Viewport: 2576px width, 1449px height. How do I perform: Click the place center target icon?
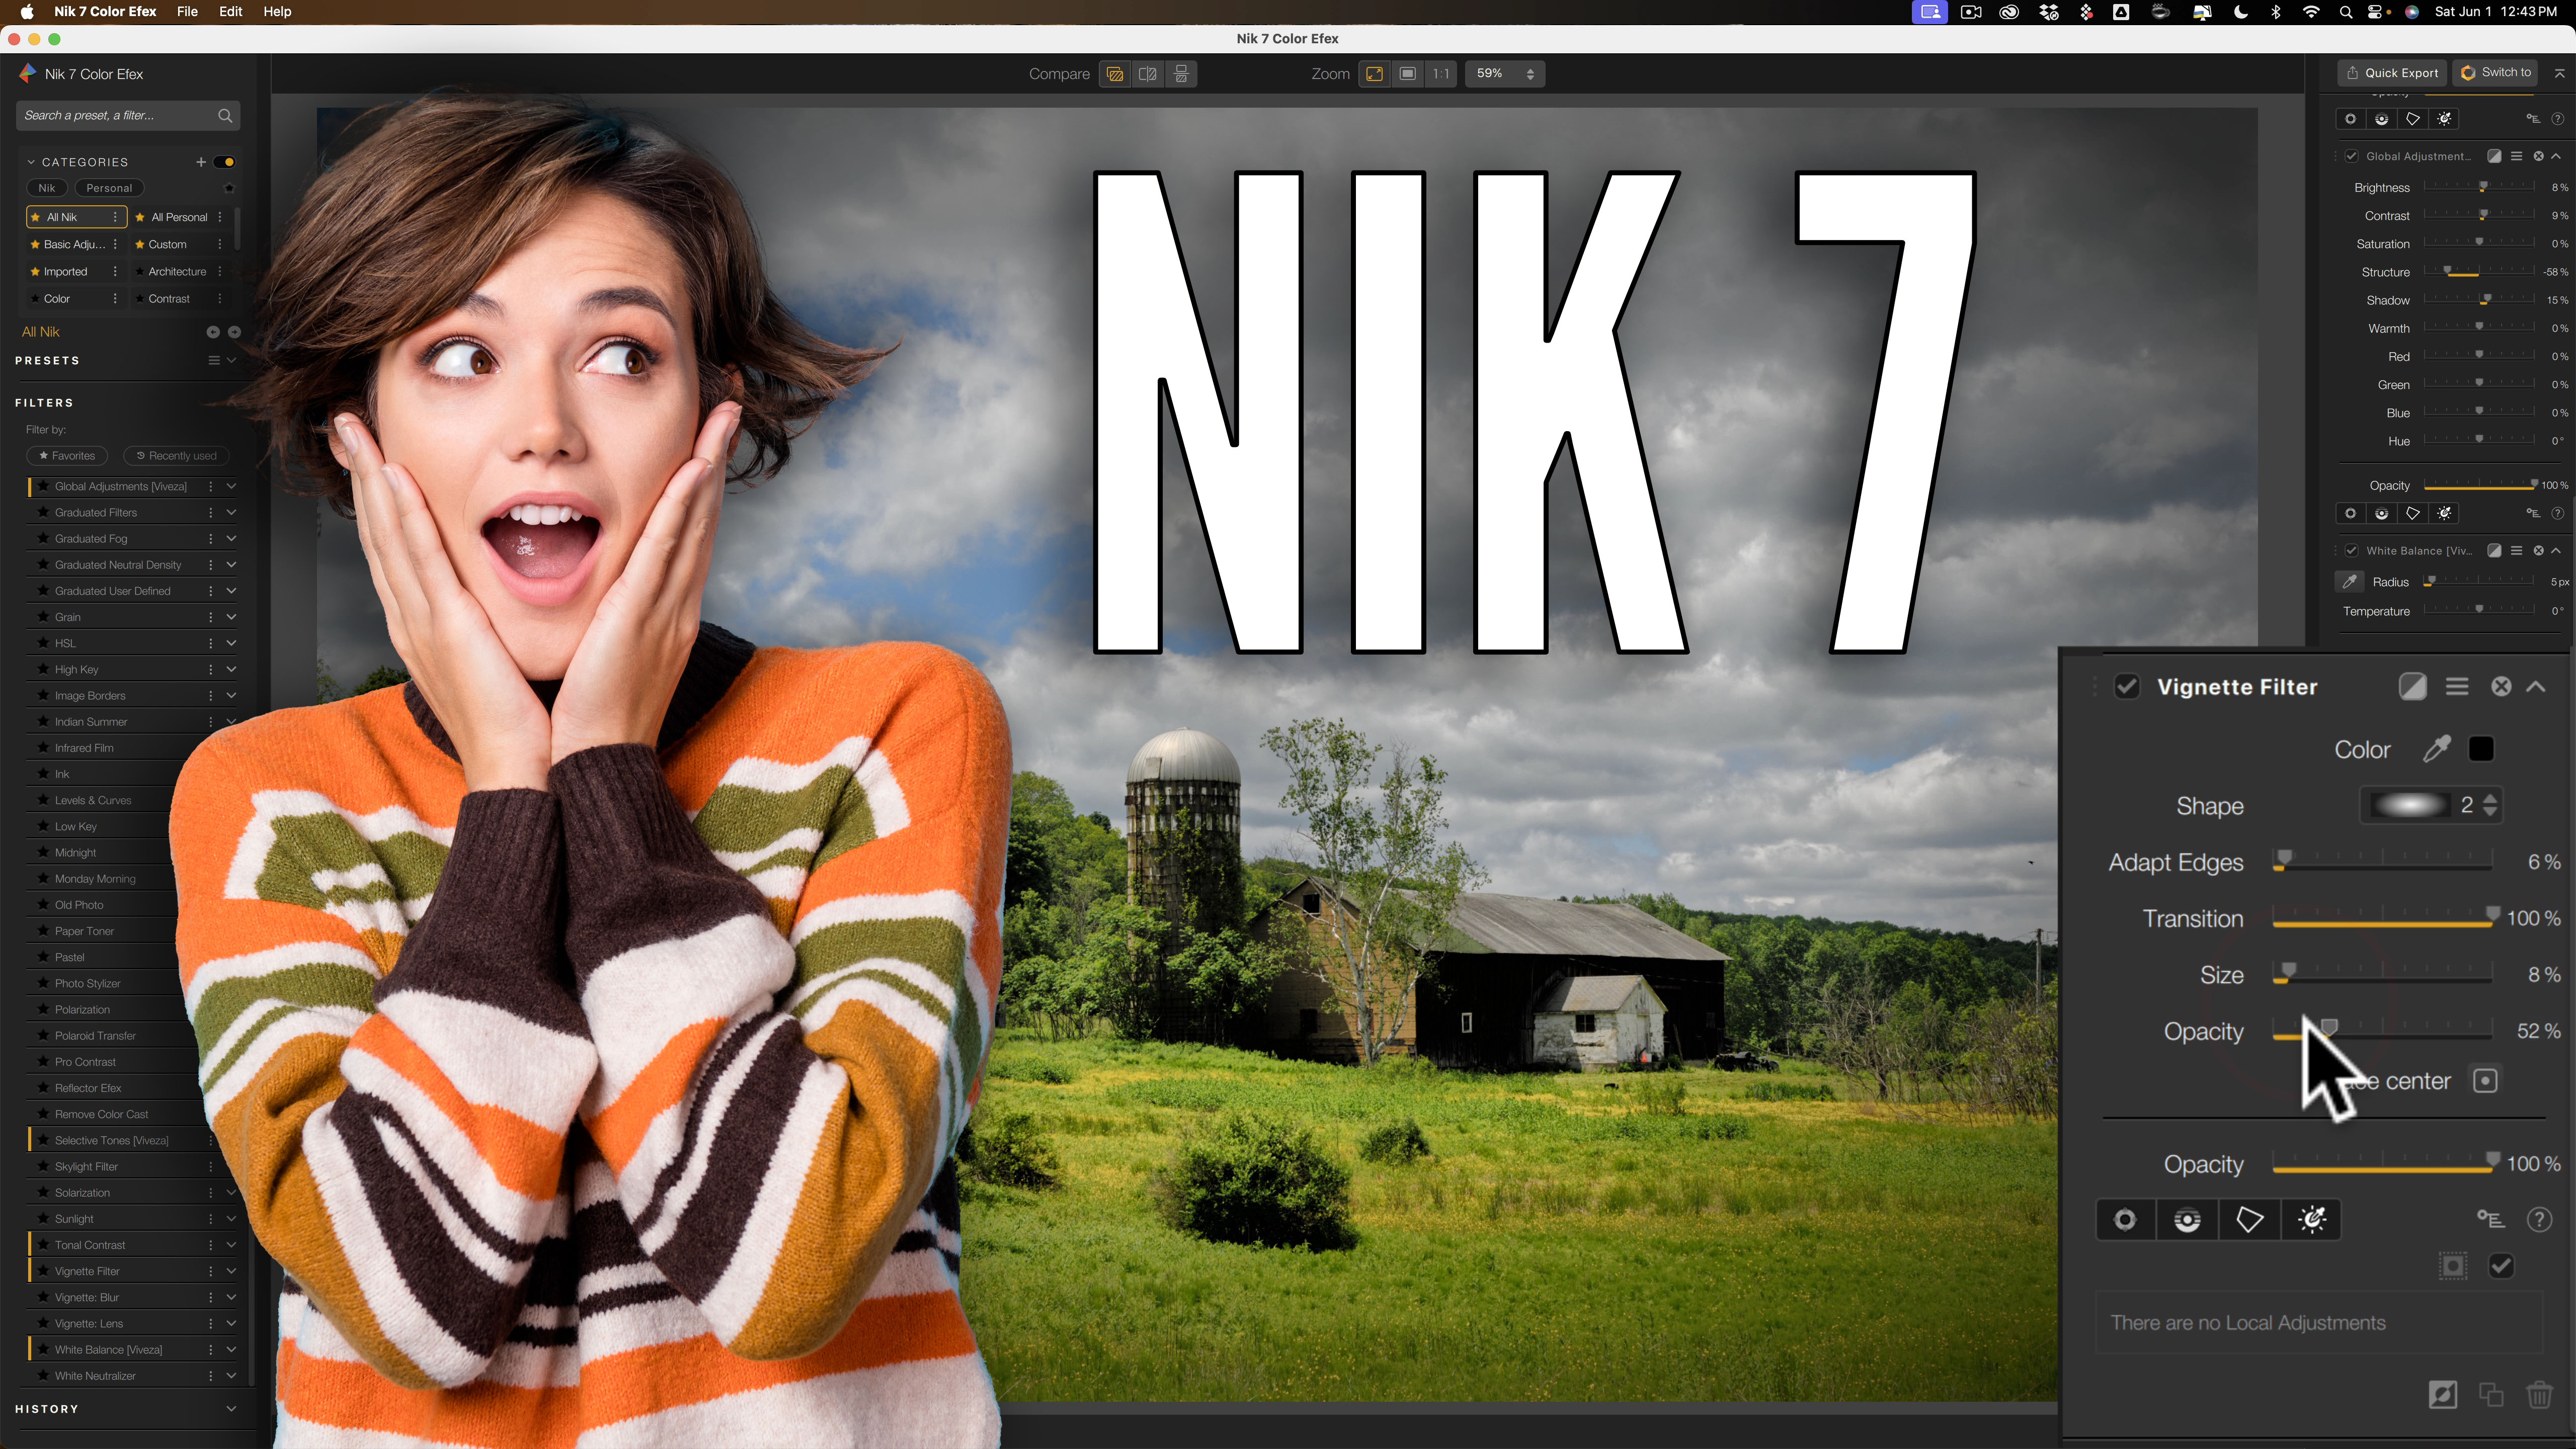point(2485,1081)
